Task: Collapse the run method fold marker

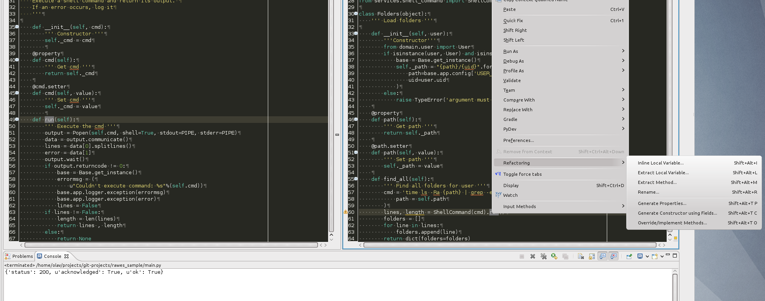Action: pyautogui.click(x=17, y=119)
